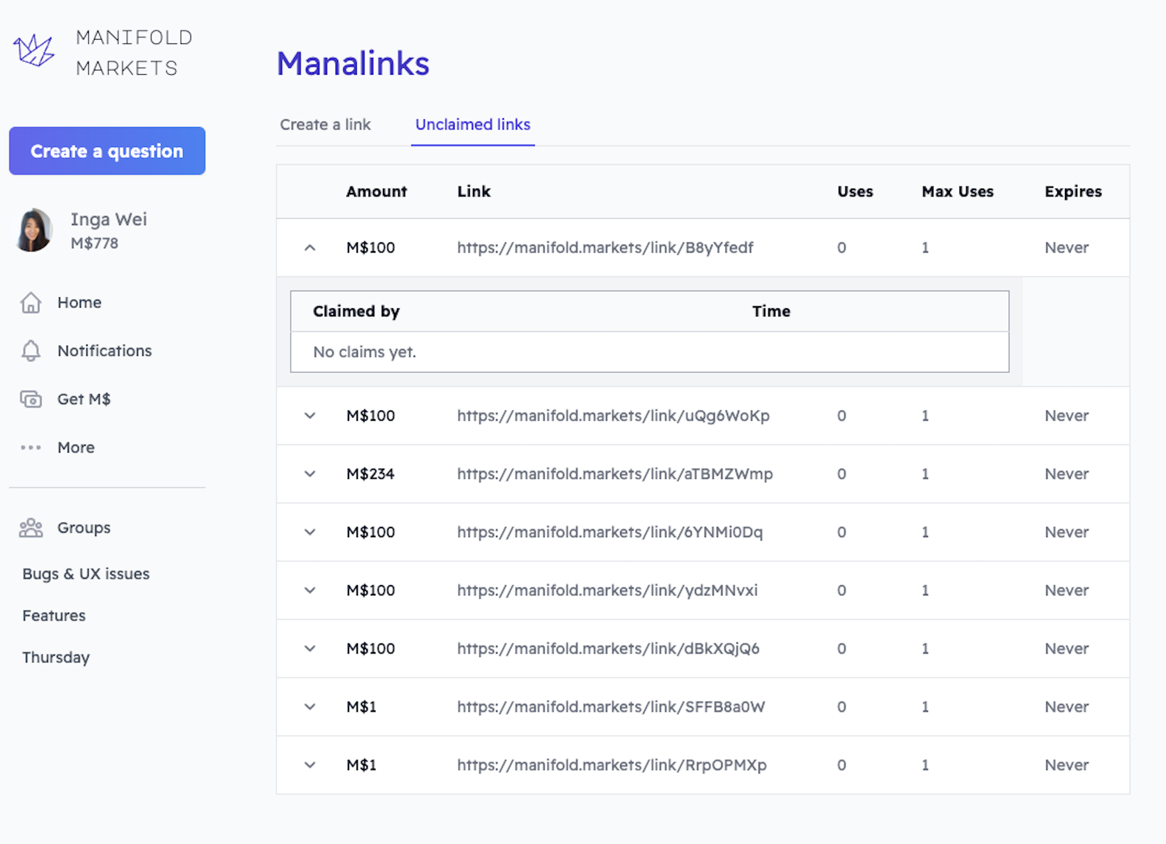Select the Unclaimed links tab
The width and height of the screenshot is (1166, 844).
tap(473, 125)
